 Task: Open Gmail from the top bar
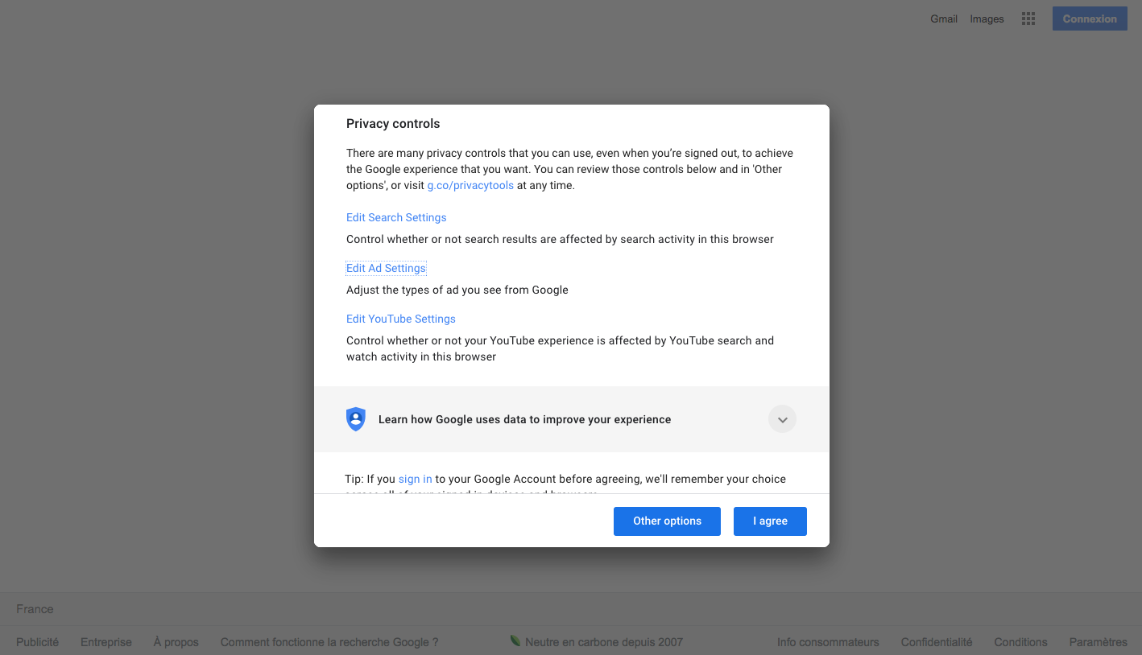(944, 19)
